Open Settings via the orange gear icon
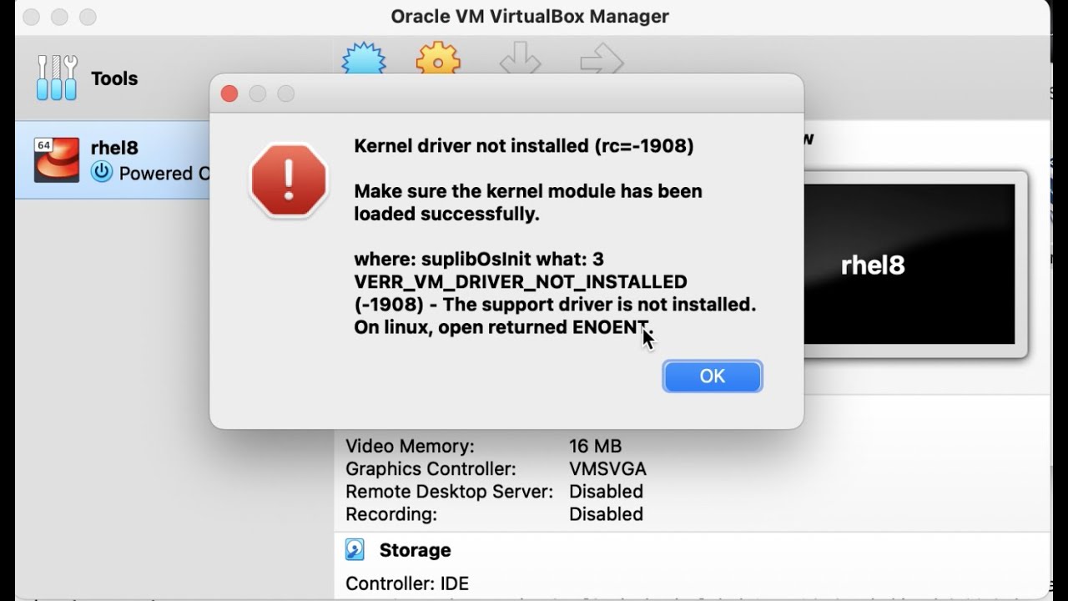 coord(438,60)
